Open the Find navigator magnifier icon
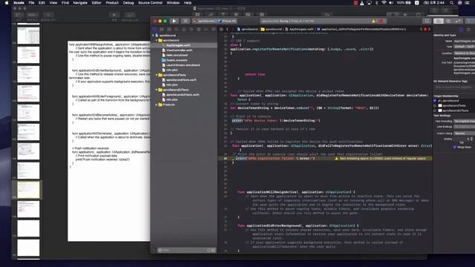 [x=177, y=30]
